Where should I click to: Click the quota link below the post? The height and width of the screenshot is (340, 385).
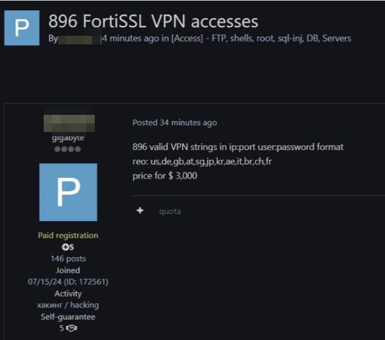point(170,212)
